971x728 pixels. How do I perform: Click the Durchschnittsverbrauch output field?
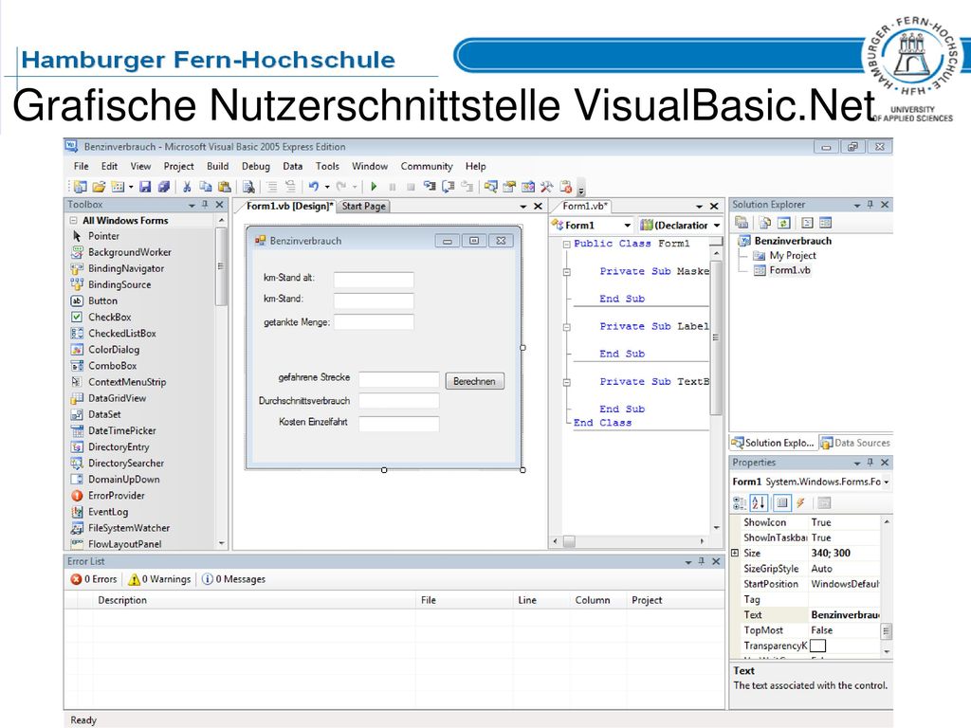coord(399,401)
